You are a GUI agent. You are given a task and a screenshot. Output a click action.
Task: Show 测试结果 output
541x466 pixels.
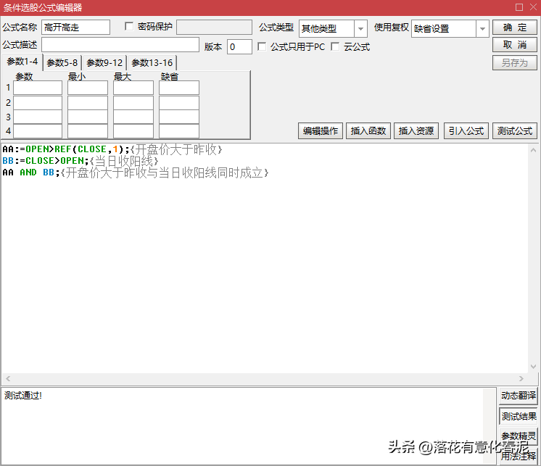tap(519, 417)
